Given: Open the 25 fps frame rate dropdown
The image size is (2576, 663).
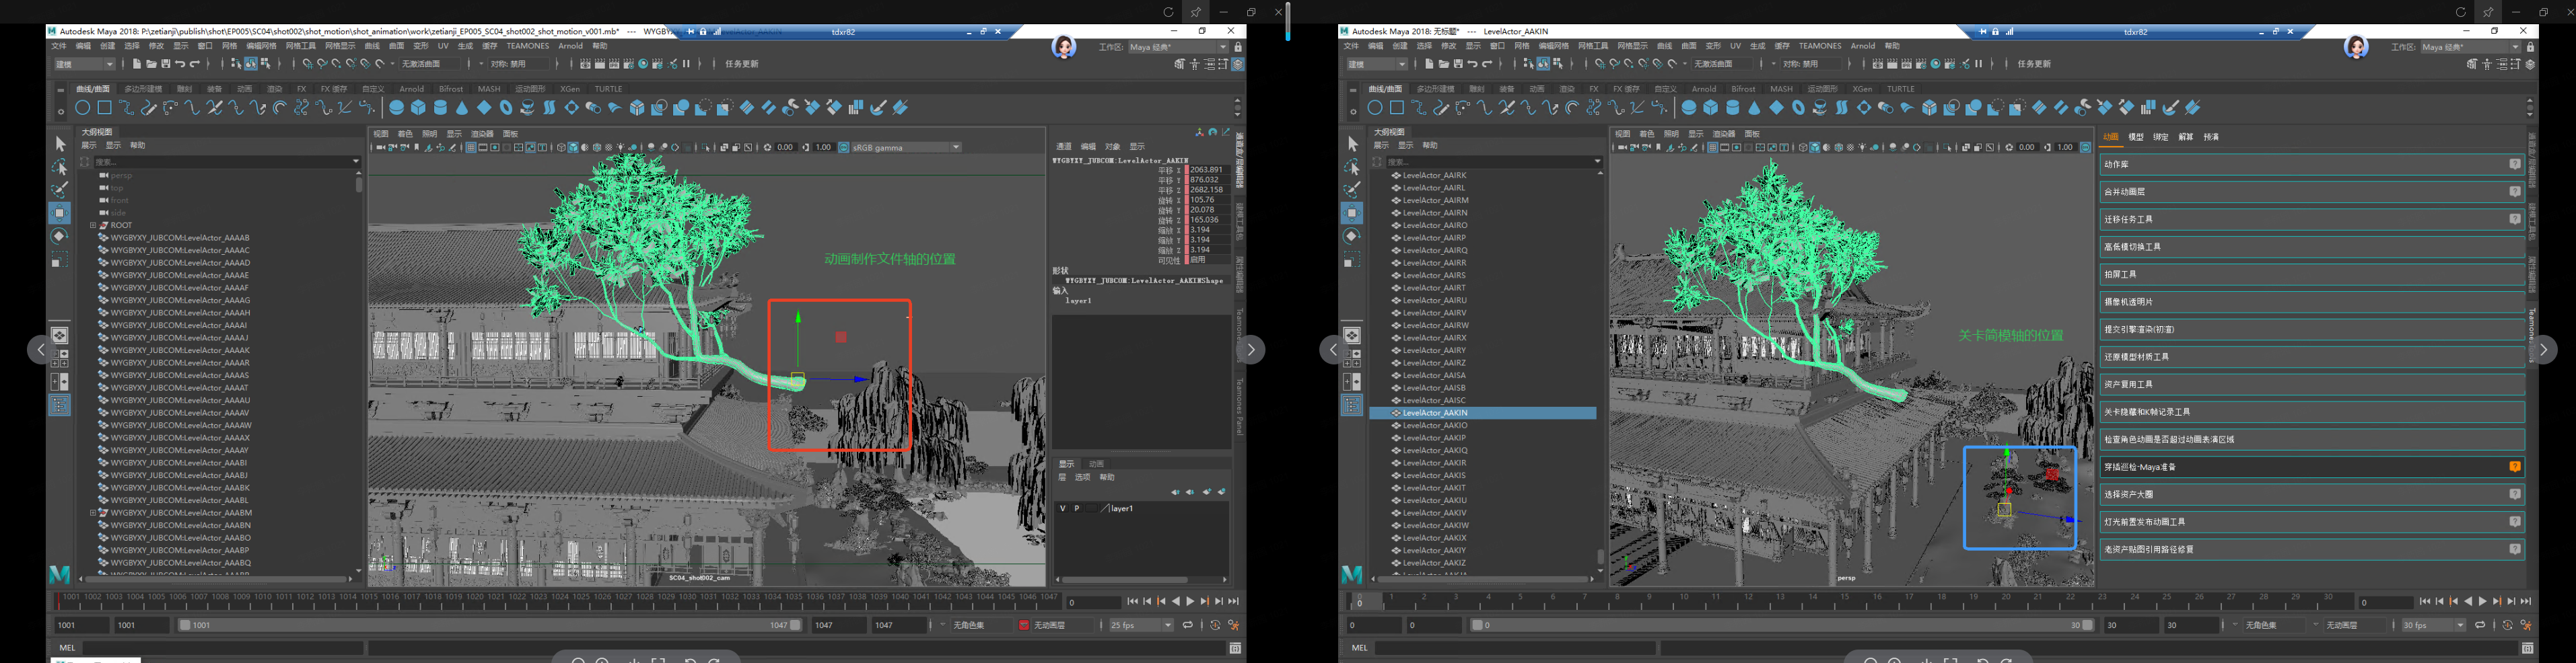Looking at the screenshot, I should point(1166,625).
